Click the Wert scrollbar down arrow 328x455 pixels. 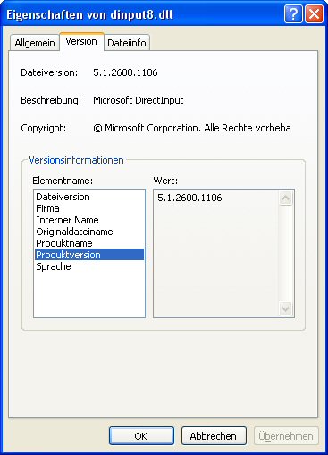[x=286, y=308]
